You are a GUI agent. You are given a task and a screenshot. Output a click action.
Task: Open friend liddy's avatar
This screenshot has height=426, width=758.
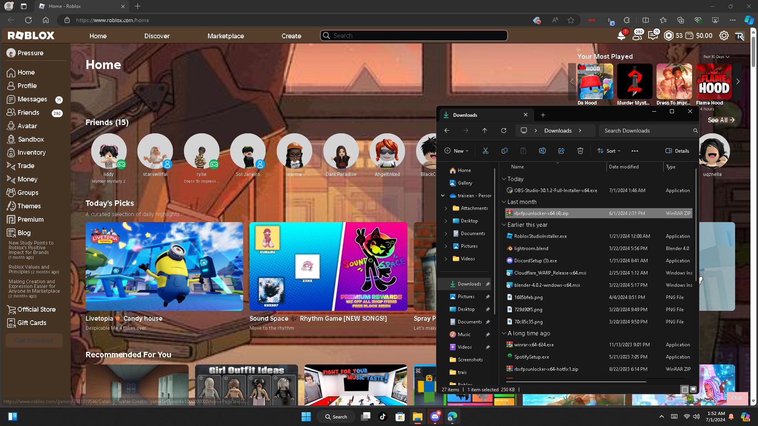pos(109,151)
